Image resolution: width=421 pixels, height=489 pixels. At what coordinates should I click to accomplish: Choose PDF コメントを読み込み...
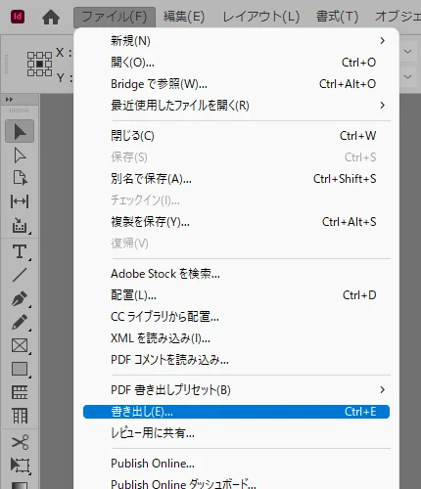pos(236,360)
